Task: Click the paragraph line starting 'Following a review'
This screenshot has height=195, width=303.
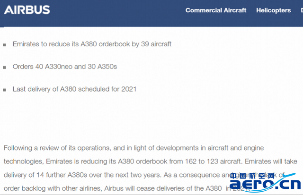Action: click(x=134, y=148)
